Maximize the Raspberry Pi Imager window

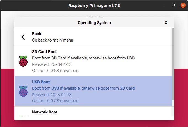point(174,5)
